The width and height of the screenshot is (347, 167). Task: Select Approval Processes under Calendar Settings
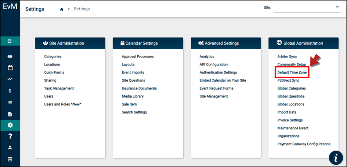(138, 57)
